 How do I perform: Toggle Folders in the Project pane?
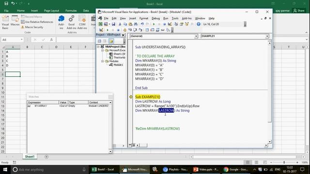(111, 41)
